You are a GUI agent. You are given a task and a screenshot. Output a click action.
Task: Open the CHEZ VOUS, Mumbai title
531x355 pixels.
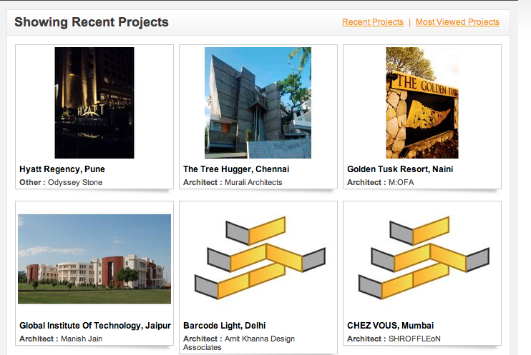click(390, 326)
